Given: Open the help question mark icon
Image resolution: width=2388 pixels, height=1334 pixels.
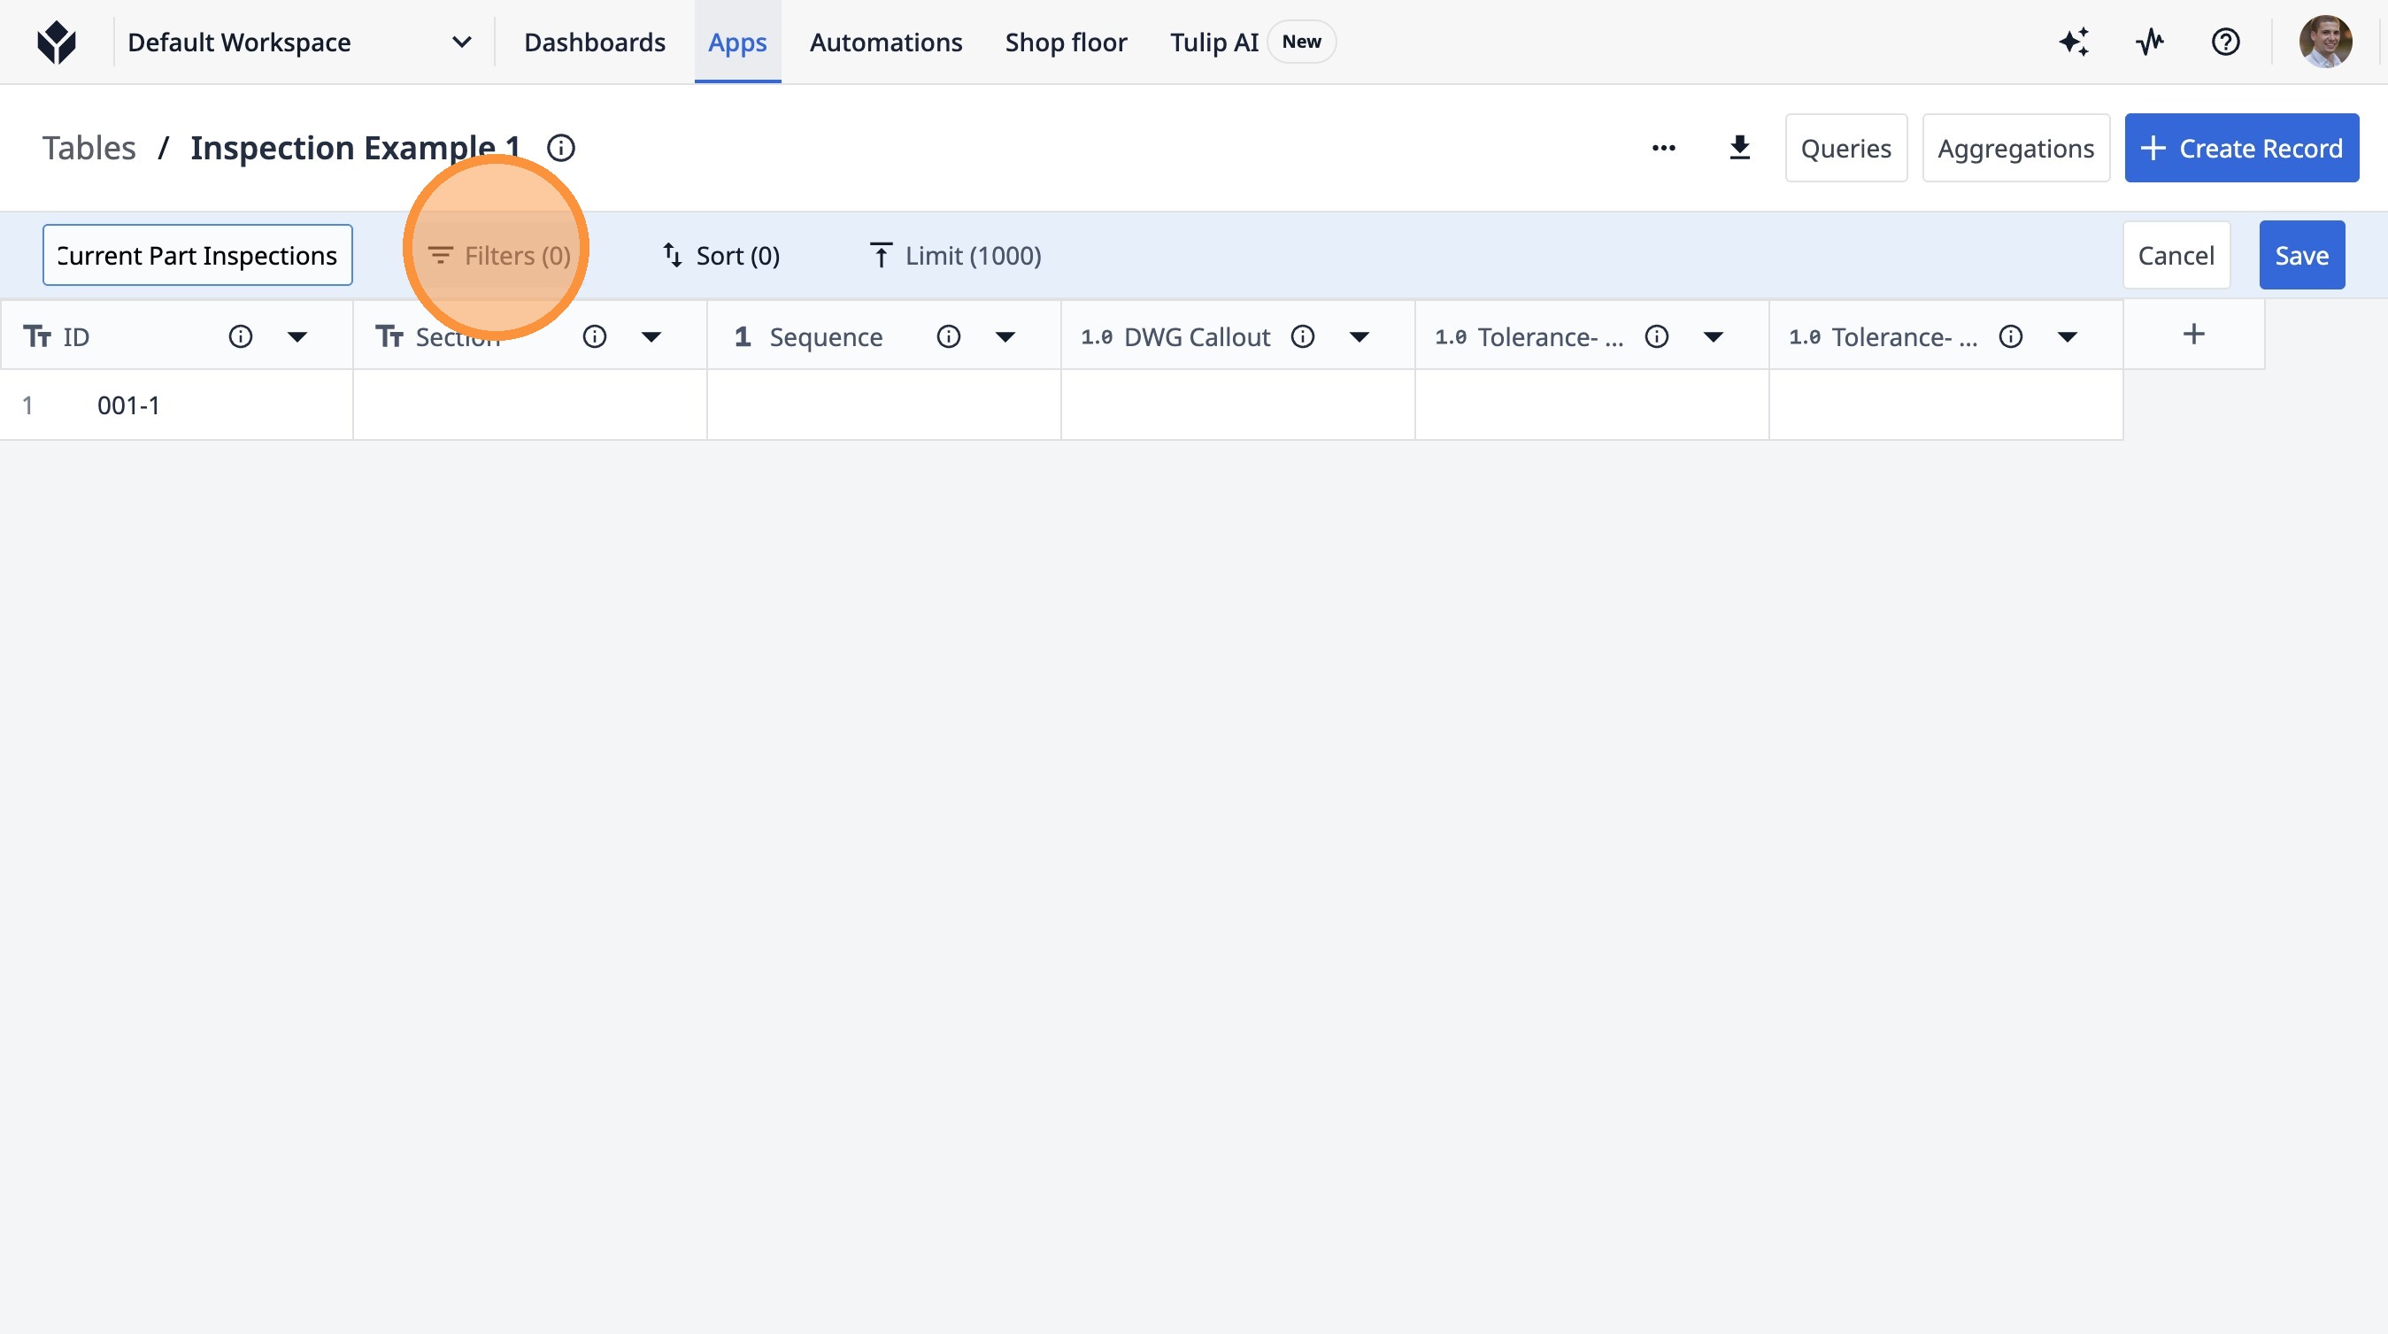Looking at the screenshot, I should (2225, 42).
